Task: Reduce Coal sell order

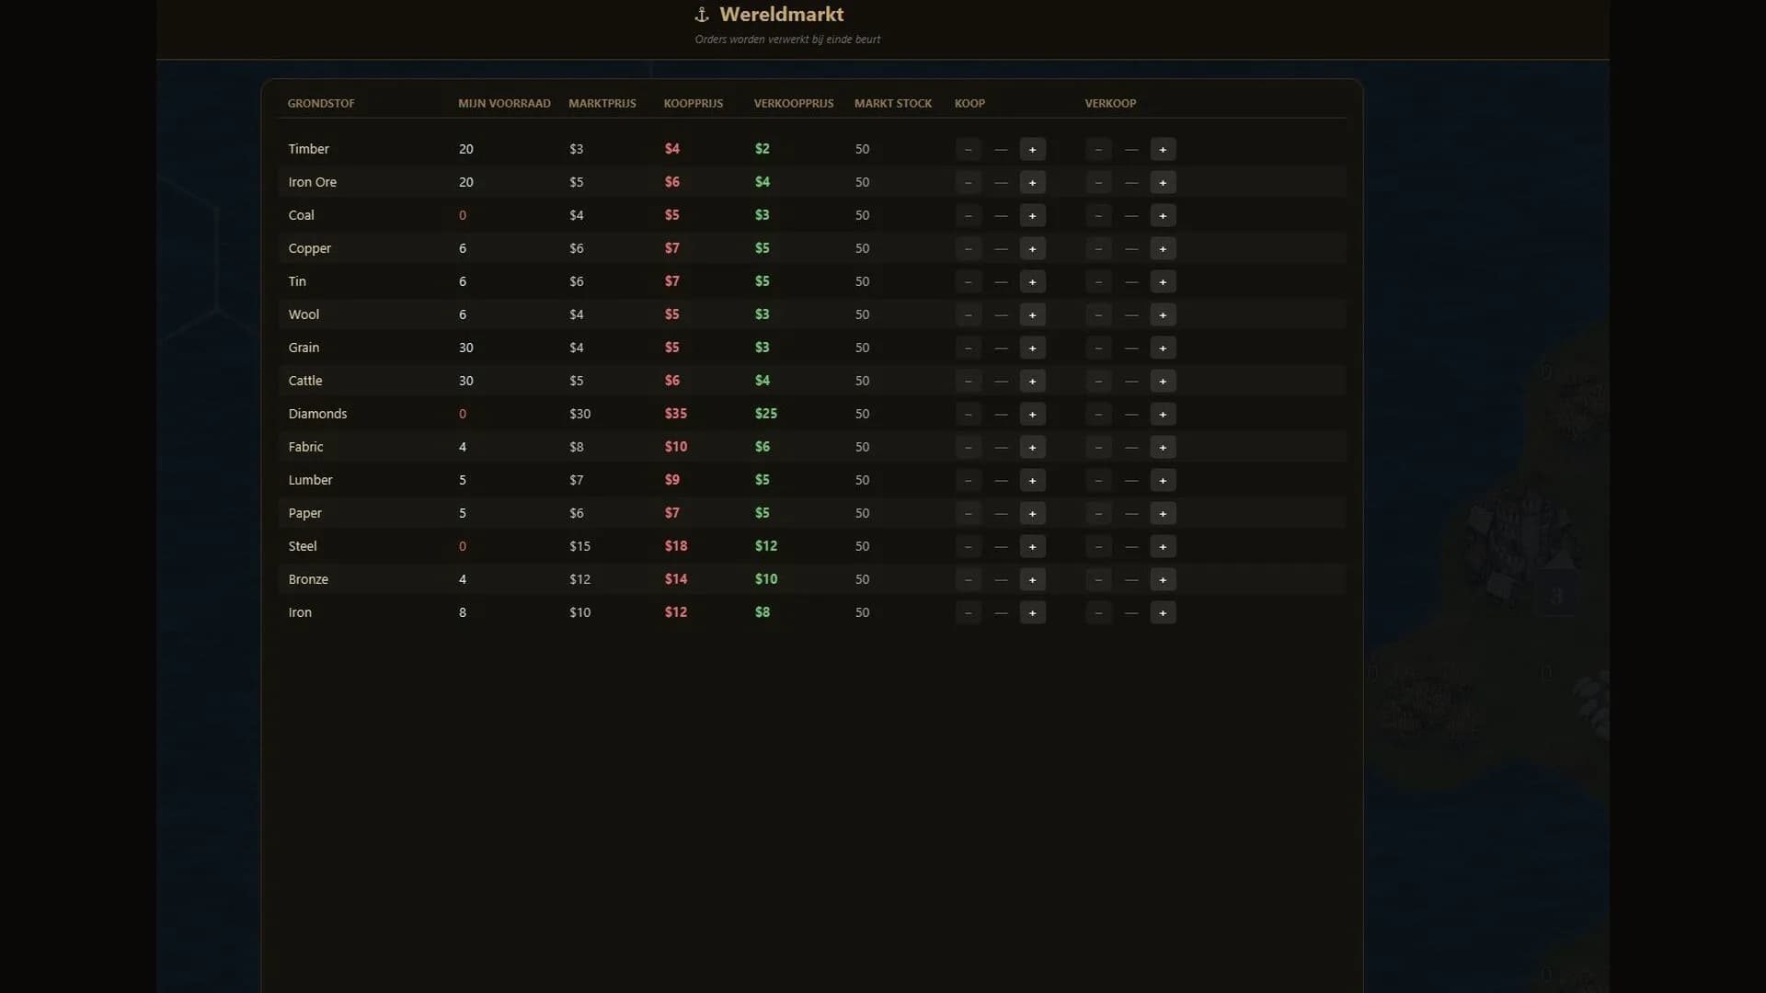Action: (1098, 215)
